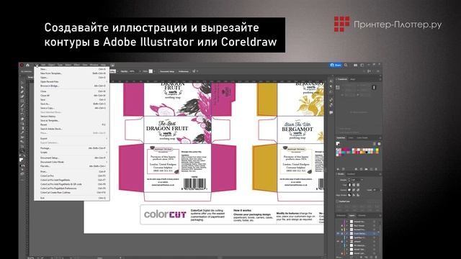The width and height of the screenshot is (461, 259).
Task: Pick the black swatch in Swatches
Action: (x=367, y=153)
